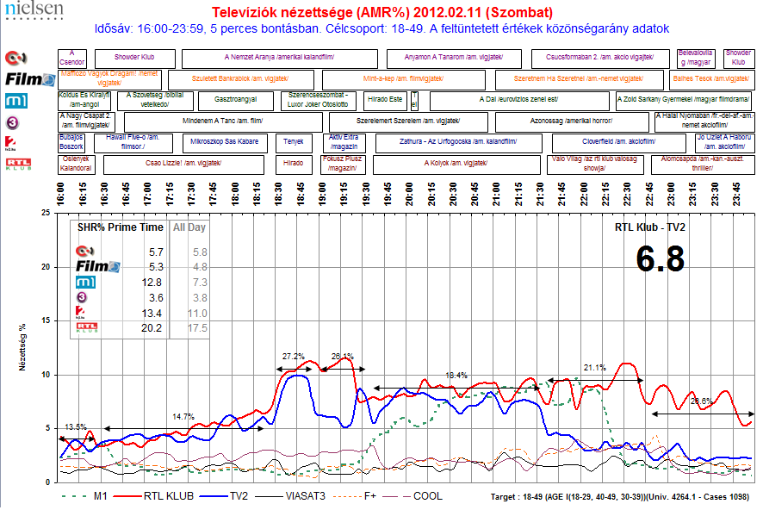Select the 'Zathura - Az Urfogocska' program box

click(458, 144)
